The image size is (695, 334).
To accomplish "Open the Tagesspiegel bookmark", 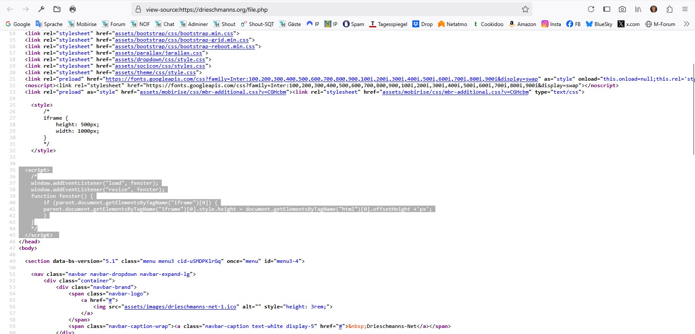I will [388, 24].
